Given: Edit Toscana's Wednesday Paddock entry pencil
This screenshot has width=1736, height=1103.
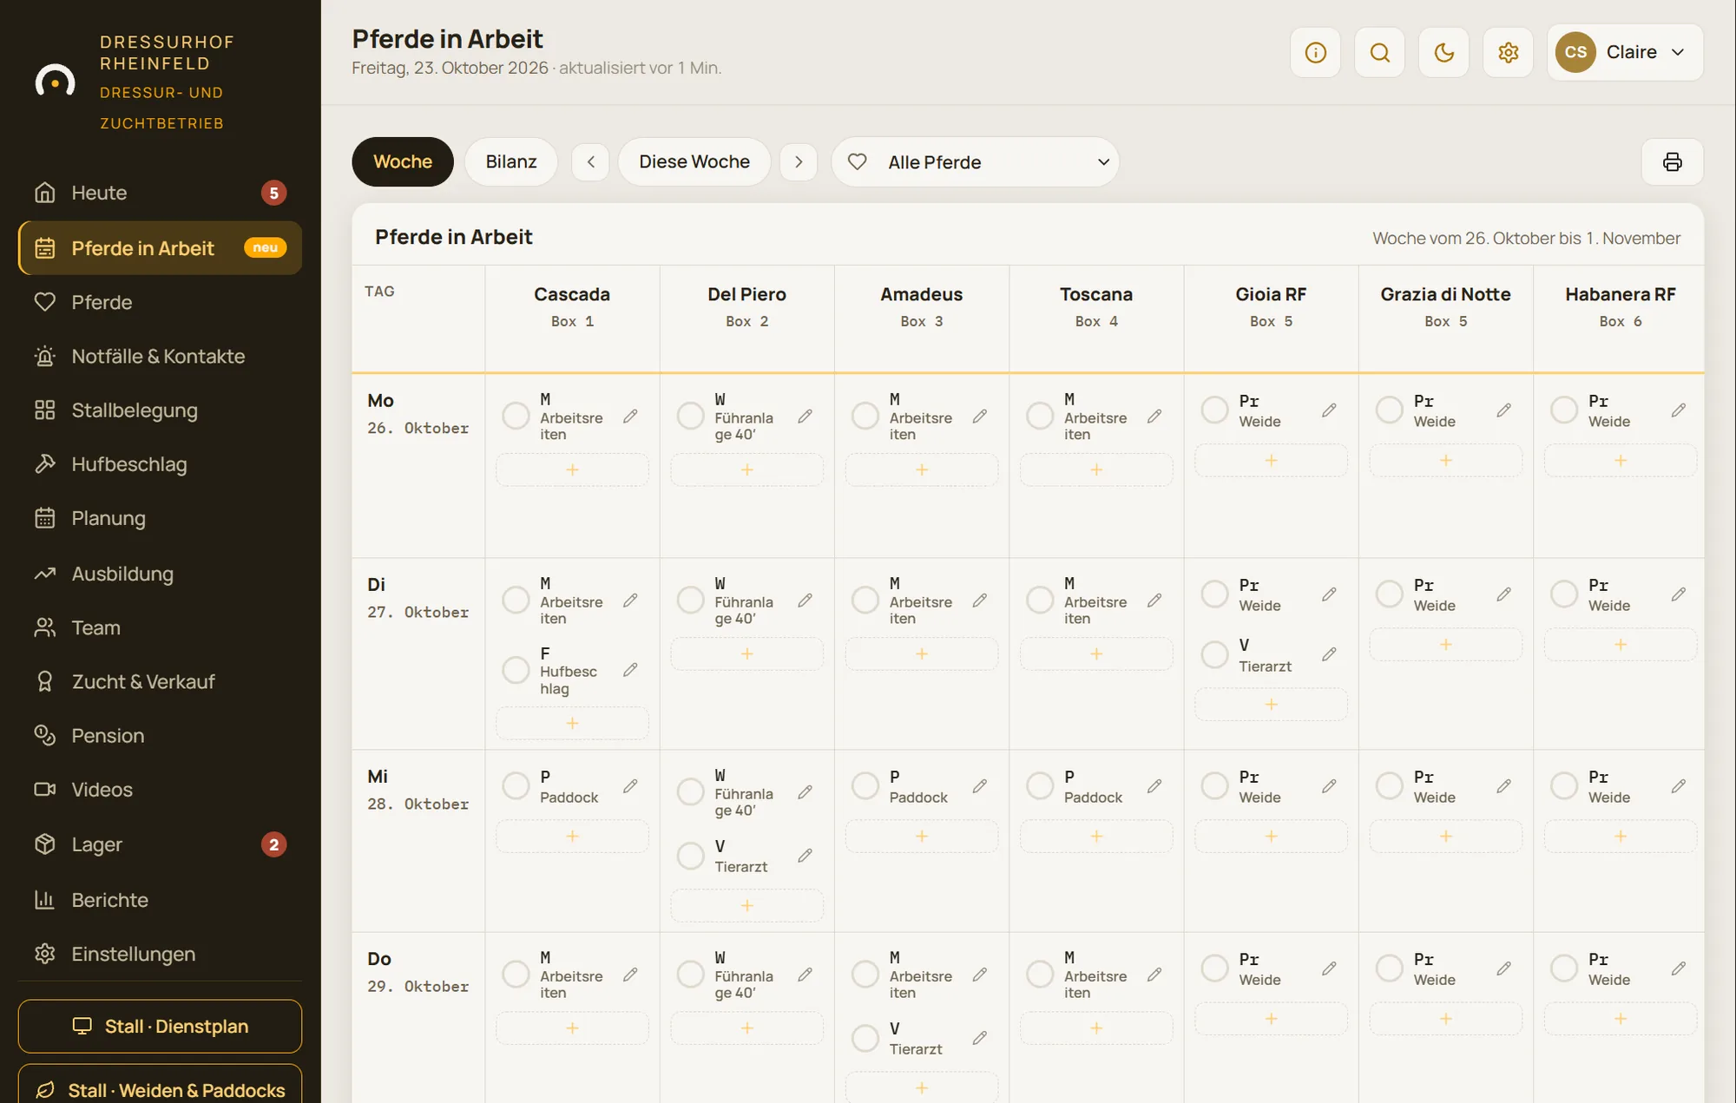Looking at the screenshot, I should [x=1154, y=786].
